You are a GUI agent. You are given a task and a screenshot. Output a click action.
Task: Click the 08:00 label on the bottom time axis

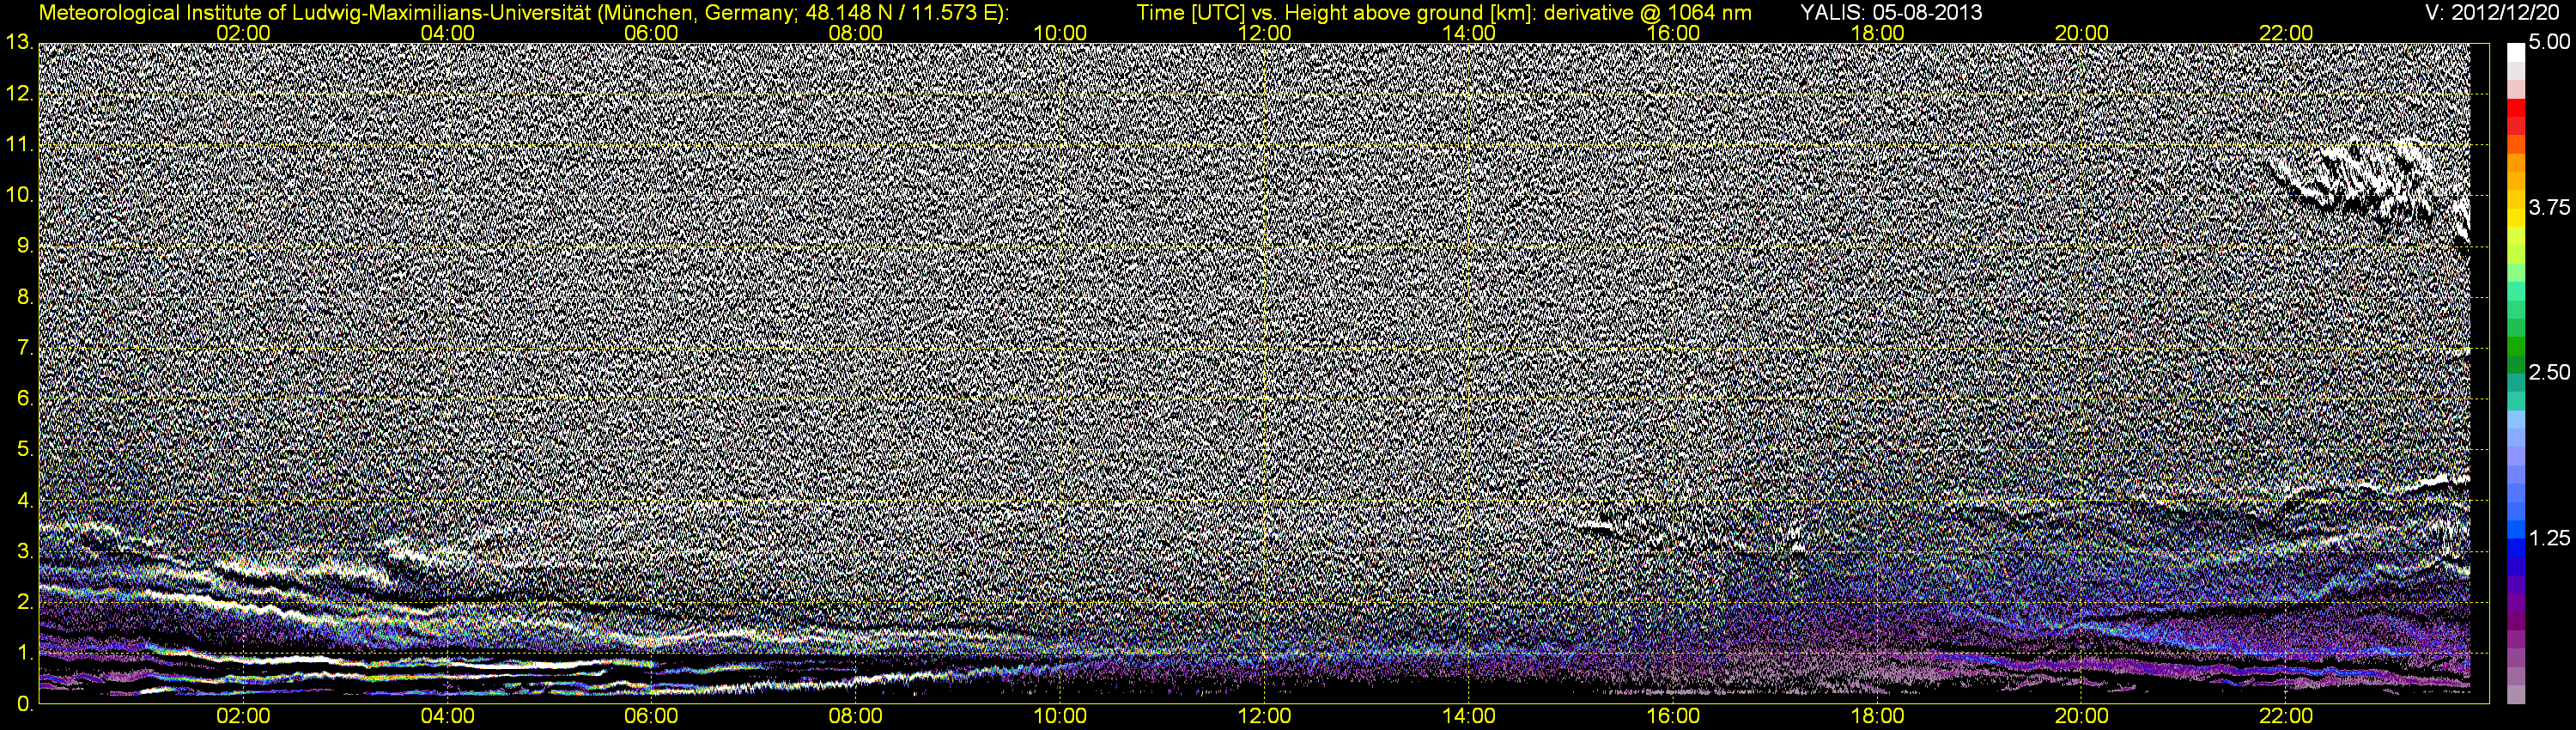pyautogui.click(x=856, y=717)
